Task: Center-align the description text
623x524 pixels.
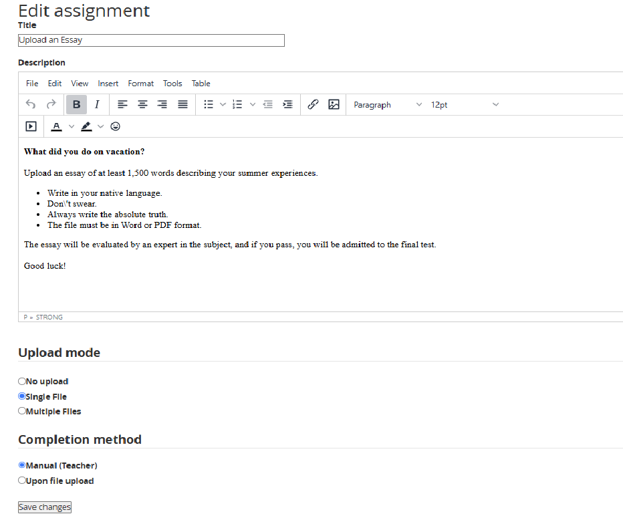Action: [x=142, y=104]
